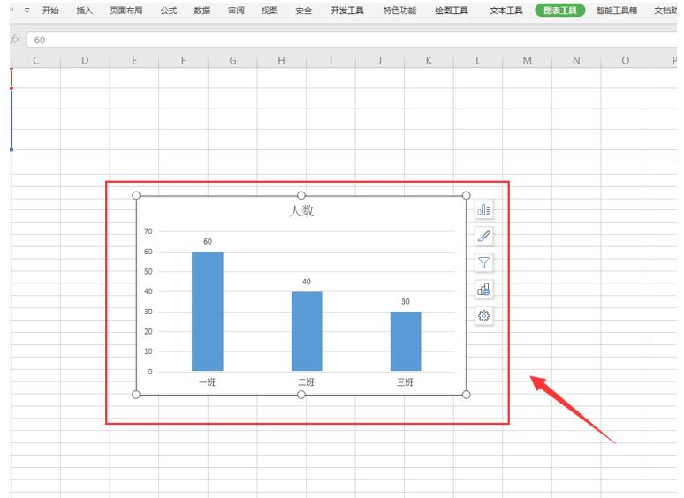Open the Chart Elements quick button

point(483,209)
